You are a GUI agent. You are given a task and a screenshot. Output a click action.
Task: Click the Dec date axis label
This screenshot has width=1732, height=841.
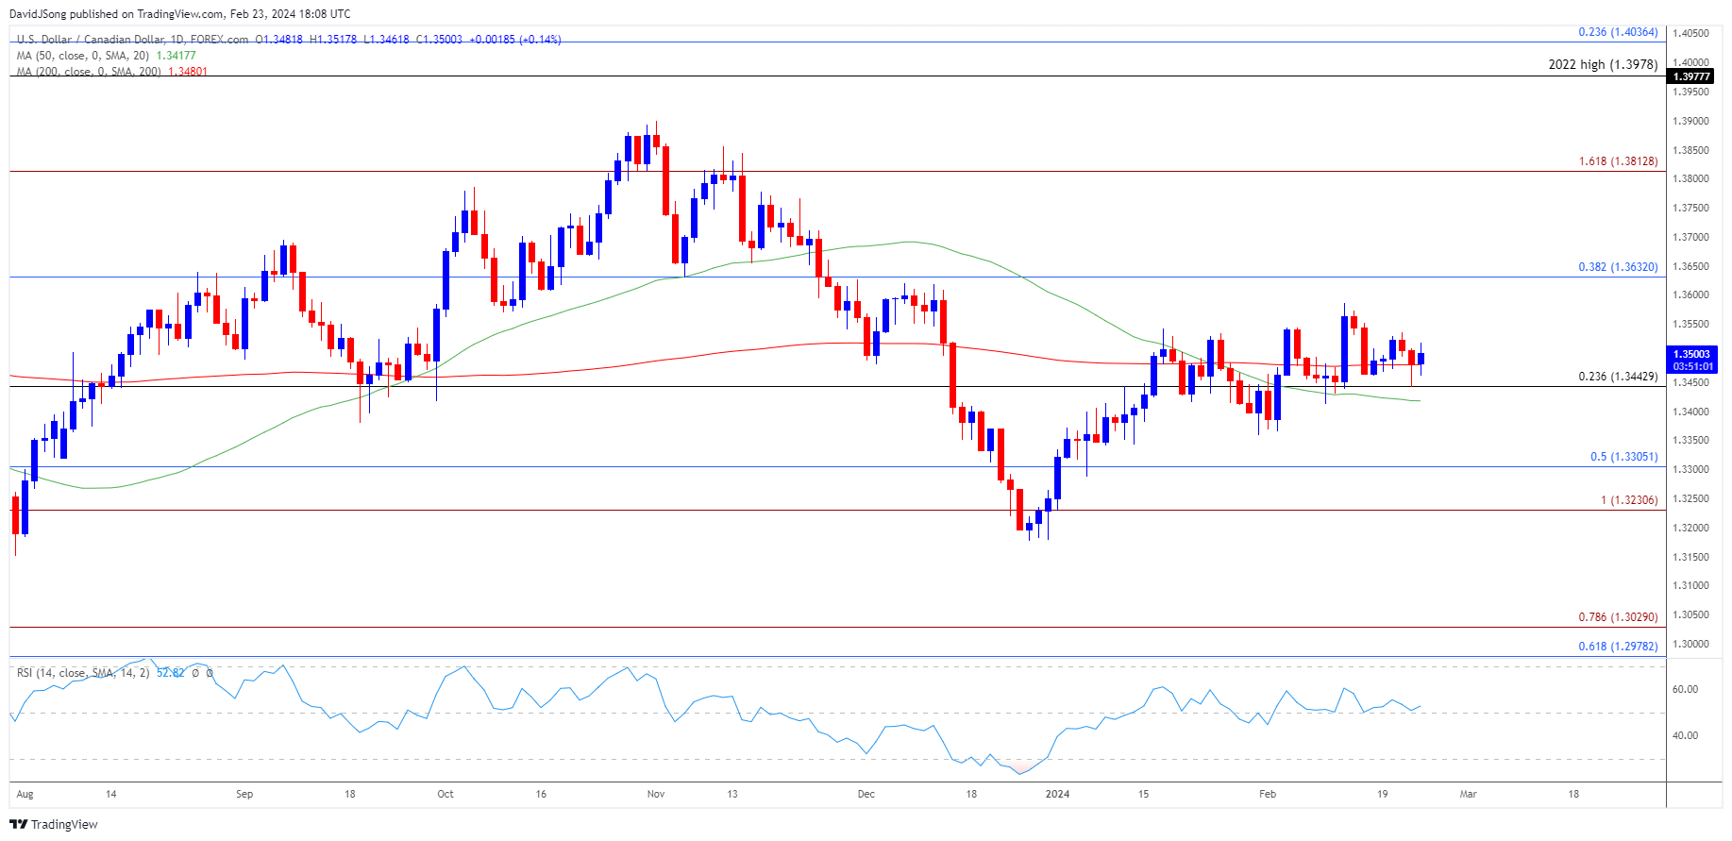tap(866, 794)
